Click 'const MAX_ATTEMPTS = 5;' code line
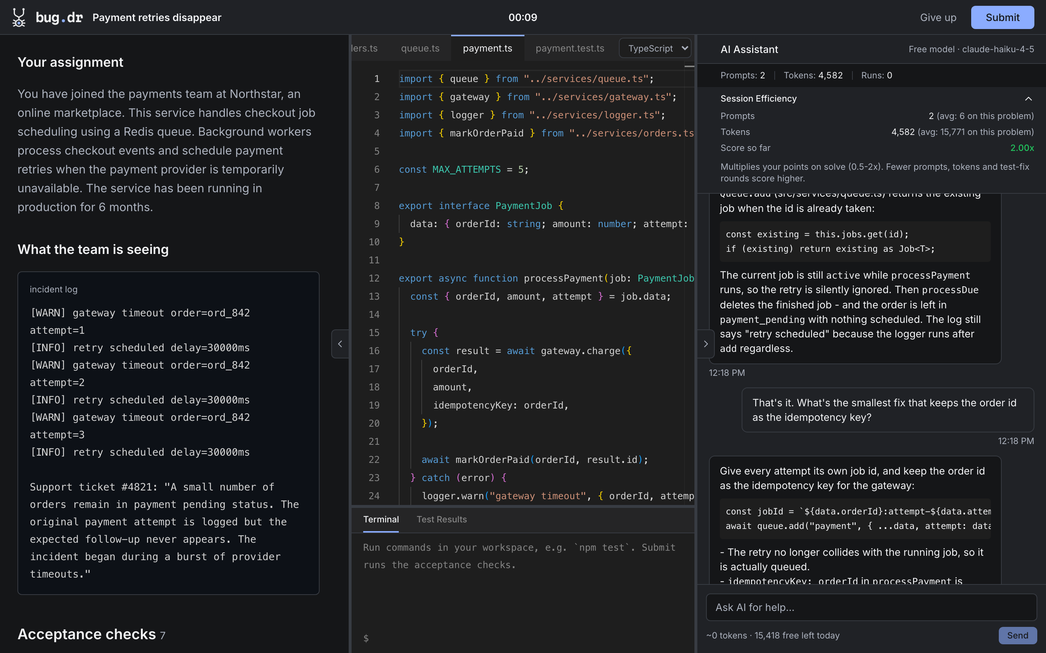 pos(463,169)
